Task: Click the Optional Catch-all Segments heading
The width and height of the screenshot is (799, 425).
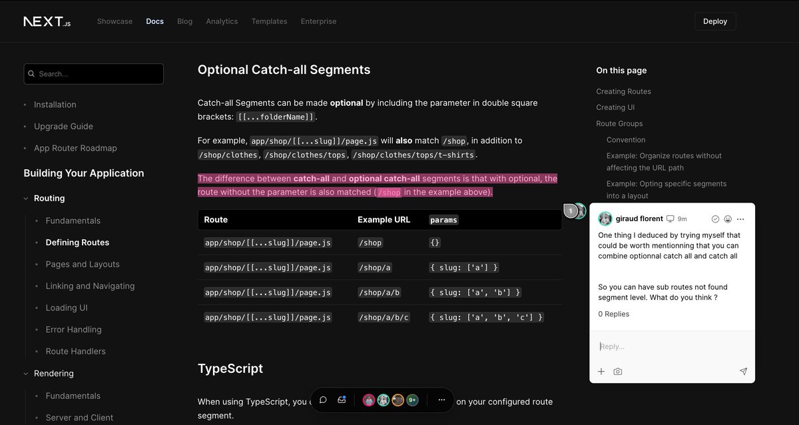Action: coord(284,70)
